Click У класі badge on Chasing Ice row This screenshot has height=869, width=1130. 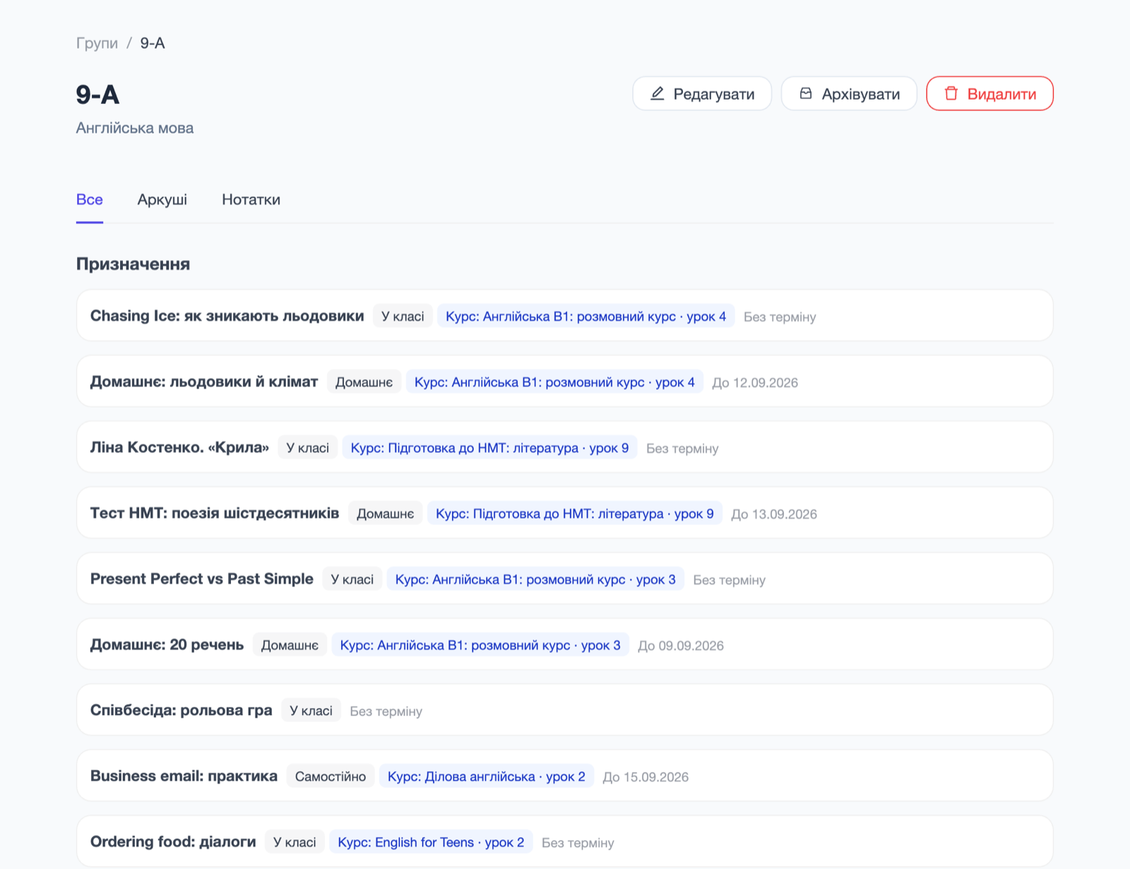403,317
